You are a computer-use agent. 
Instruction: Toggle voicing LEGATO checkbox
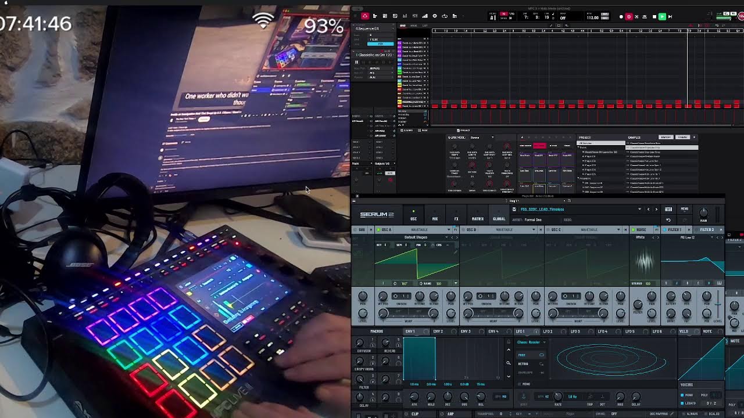[682, 403]
